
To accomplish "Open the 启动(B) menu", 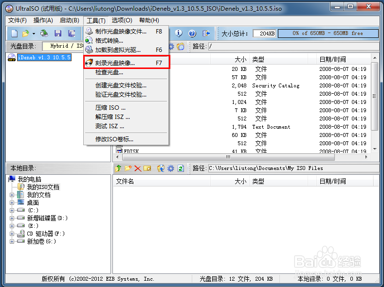I will [70, 20].
